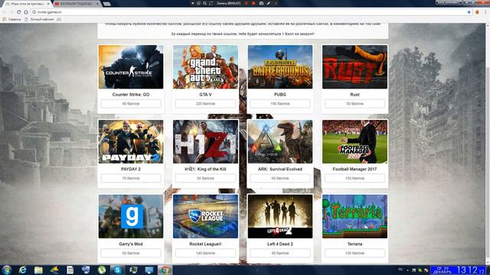Open the Counter Strike: GO cover image
Screen dimensions: 490x275
pyautogui.click(x=131, y=66)
